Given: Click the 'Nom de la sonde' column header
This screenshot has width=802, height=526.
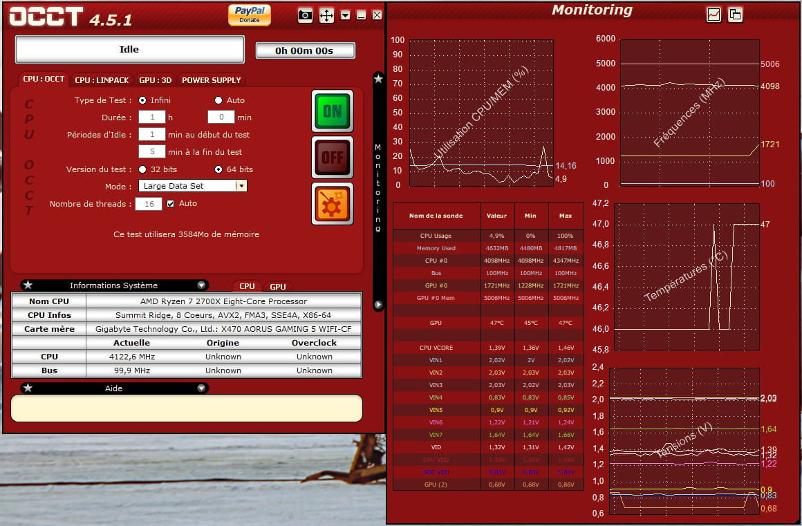Looking at the screenshot, I should click(436, 216).
